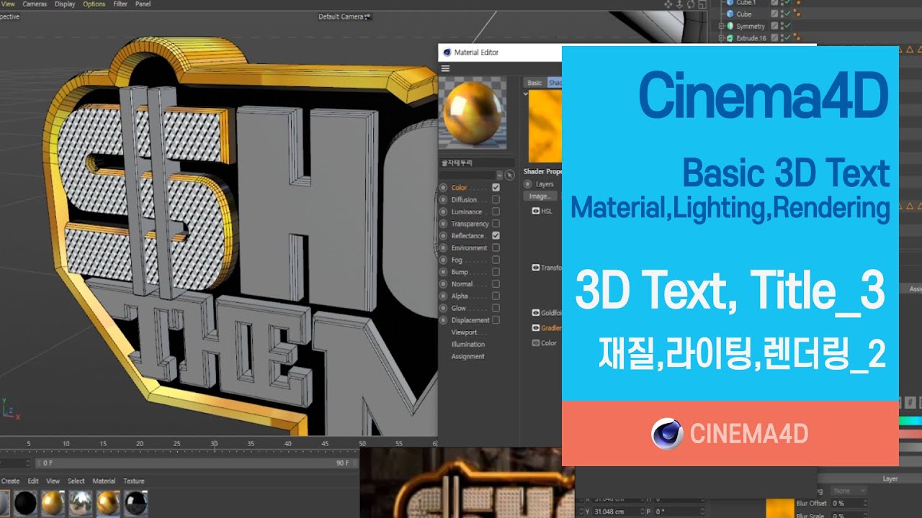
Task: Click the layer square on the Cube row
Action: (774, 14)
